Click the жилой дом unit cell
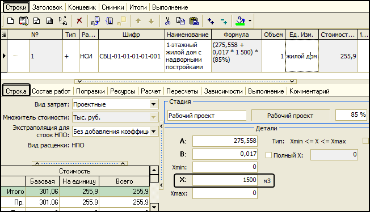Viewport: 370px width, 212px height. 301,56
